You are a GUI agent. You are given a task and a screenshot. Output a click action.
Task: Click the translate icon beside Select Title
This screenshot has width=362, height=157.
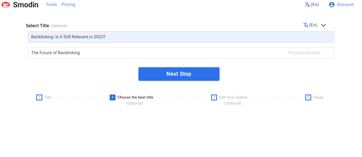(306, 25)
